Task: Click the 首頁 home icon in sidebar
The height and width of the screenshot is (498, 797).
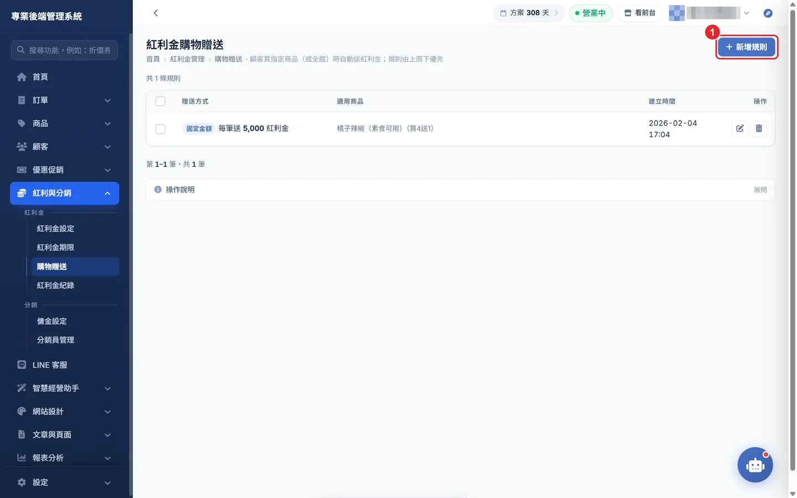Action: (x=22, y=77)
